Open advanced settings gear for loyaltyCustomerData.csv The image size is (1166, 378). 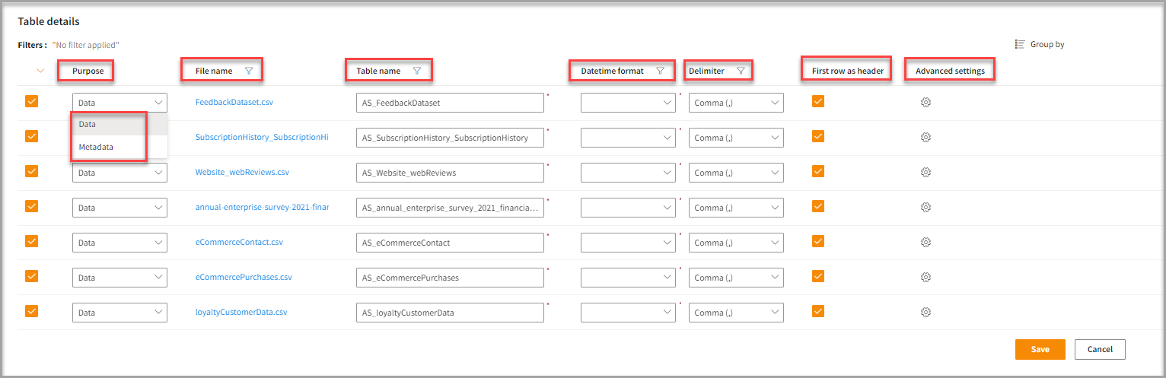[925, 313]
